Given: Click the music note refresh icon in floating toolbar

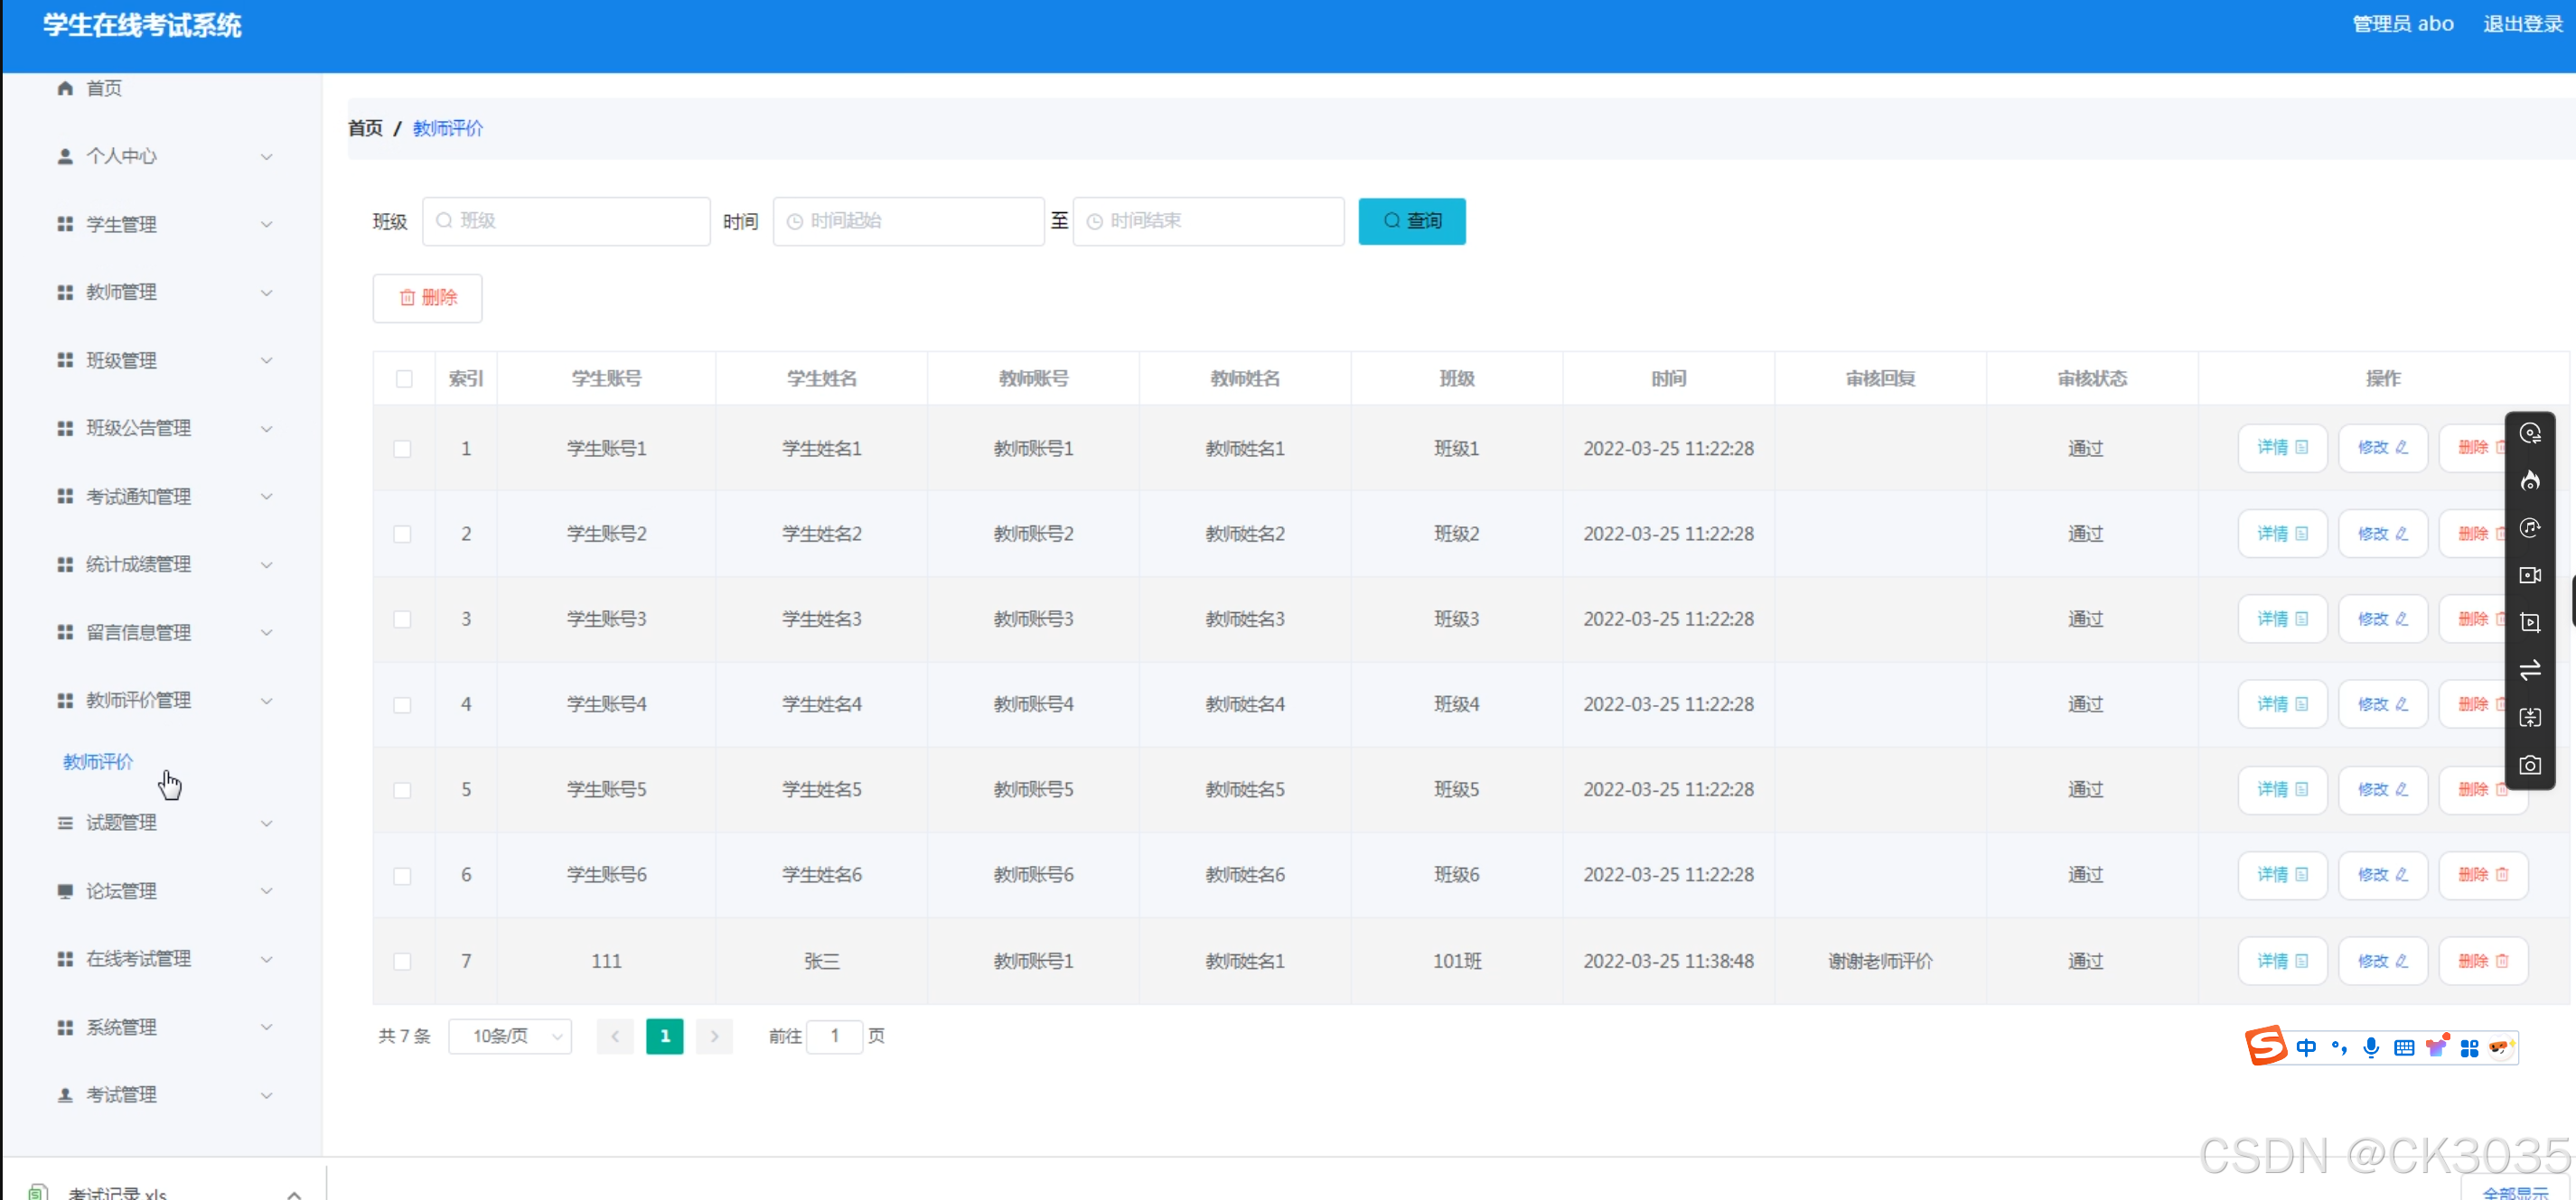Looking at the screenshot, I should tap(2530, 527).
